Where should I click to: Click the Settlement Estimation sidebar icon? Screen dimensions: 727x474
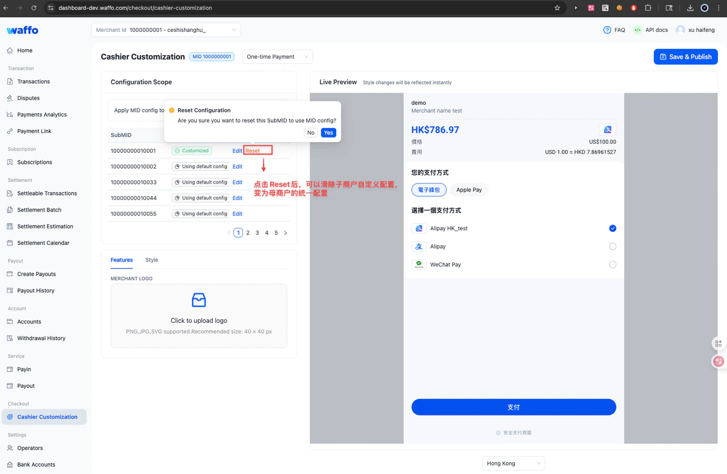(x=10, y=226)
